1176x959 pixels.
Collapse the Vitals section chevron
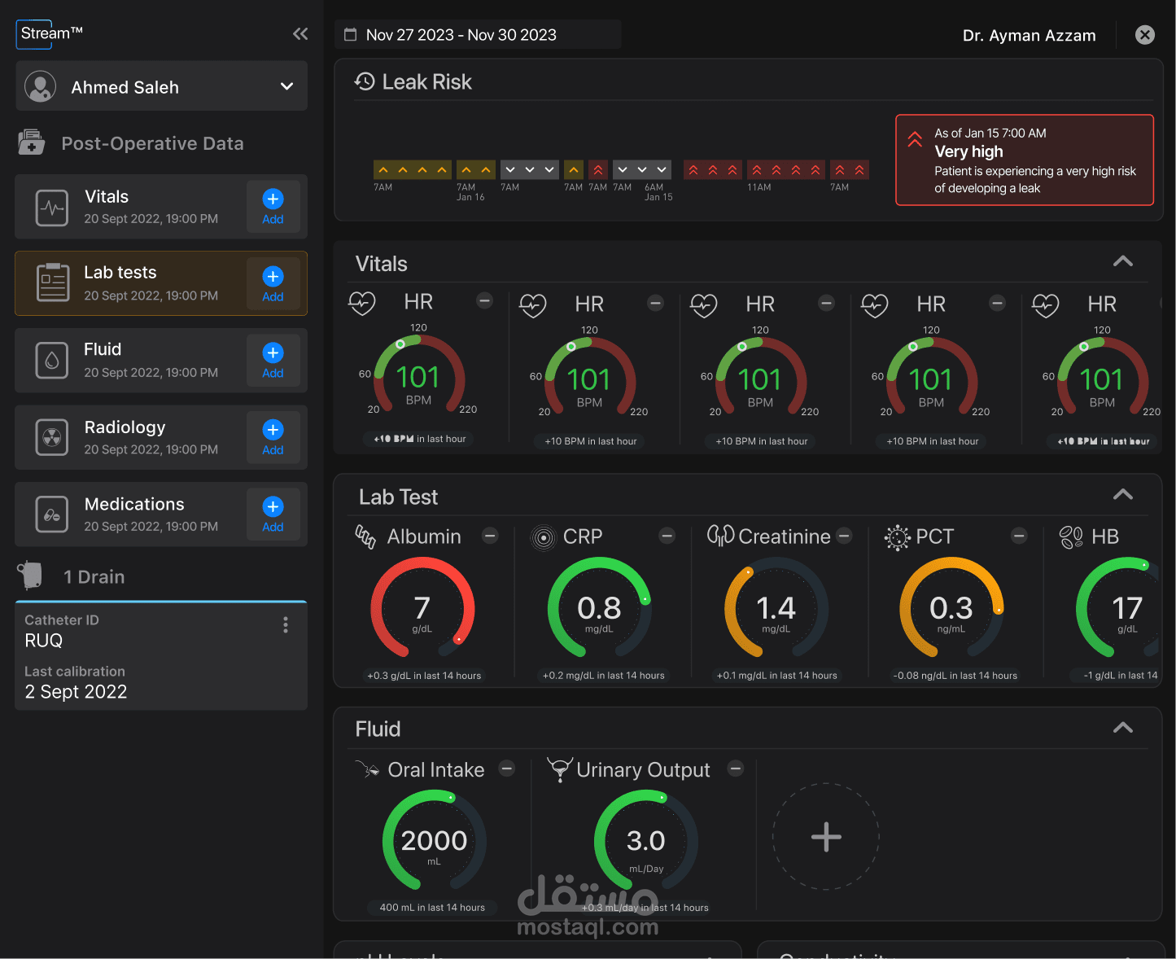[1123, 261]
